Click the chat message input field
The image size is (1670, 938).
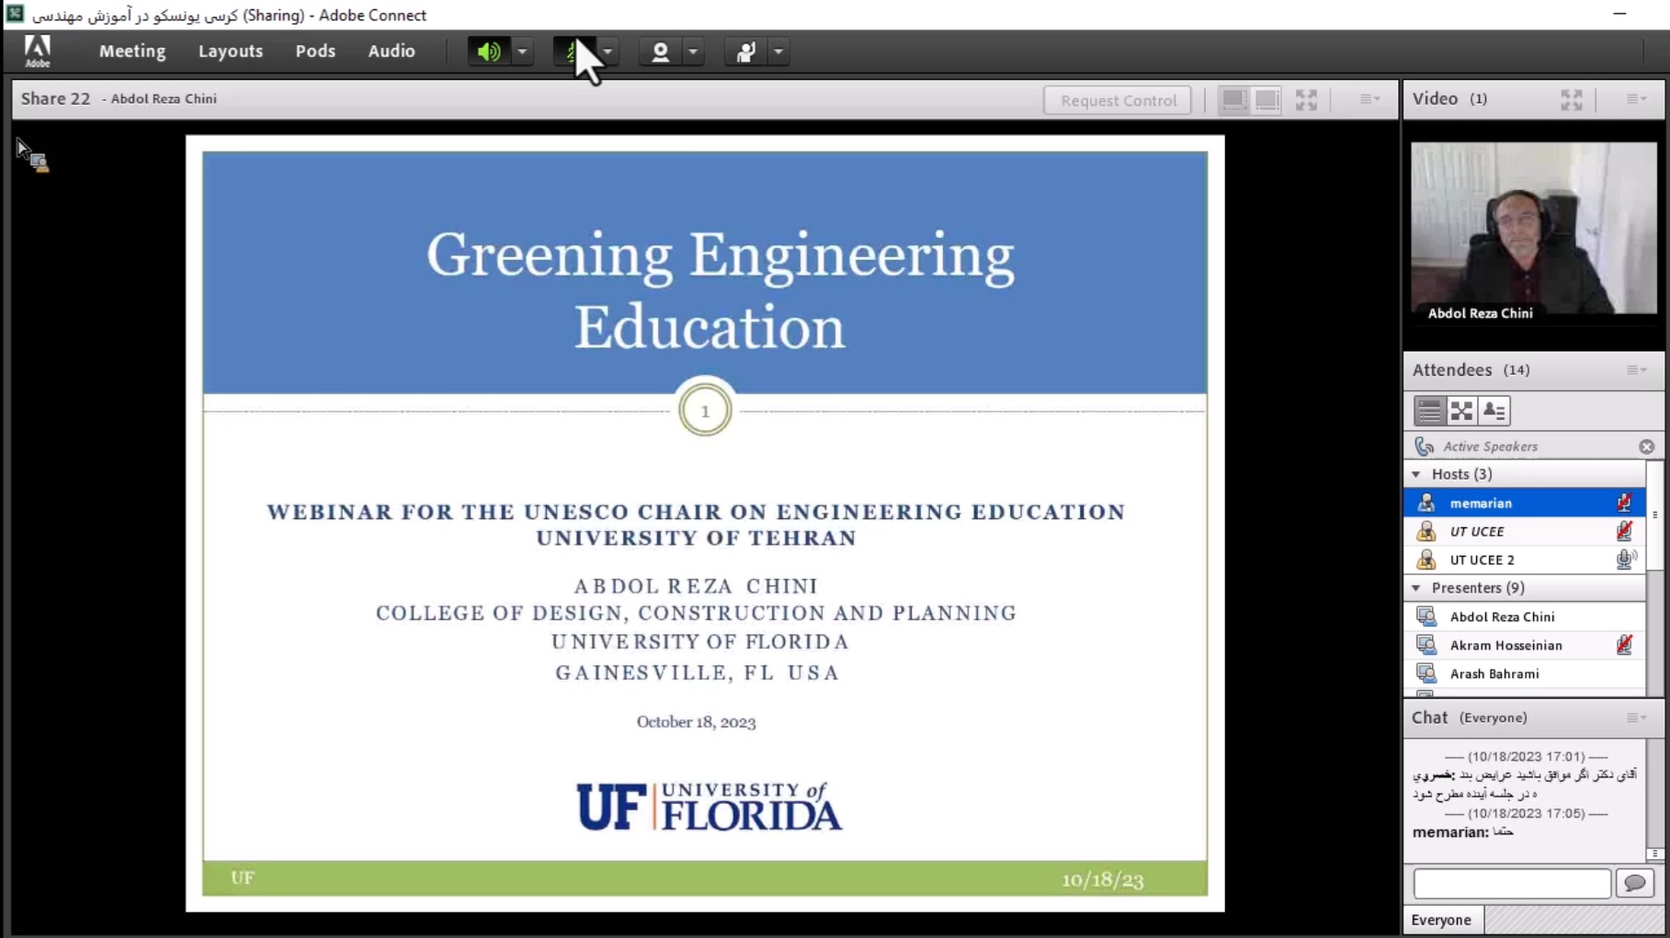click(1512, 883)
